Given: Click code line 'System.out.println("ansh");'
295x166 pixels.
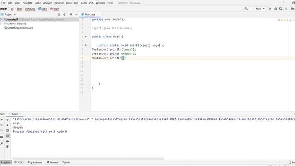Looking at the screenshot, I should click(x=114, y=49).
